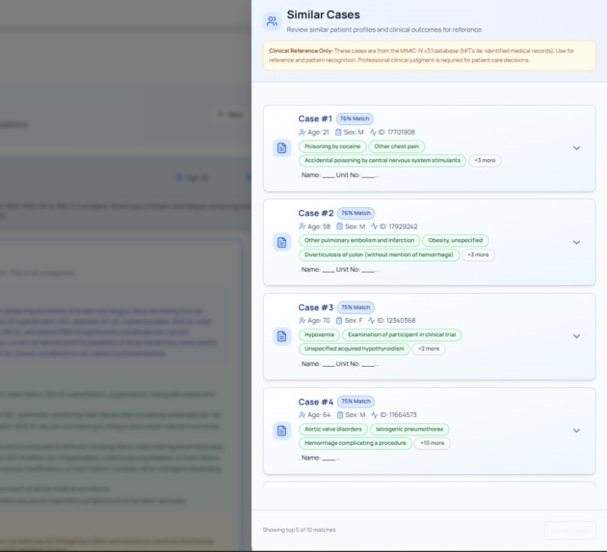607x552 pixels.
Task: Expand Case #4 details chevron
Action: coord(576,431)
